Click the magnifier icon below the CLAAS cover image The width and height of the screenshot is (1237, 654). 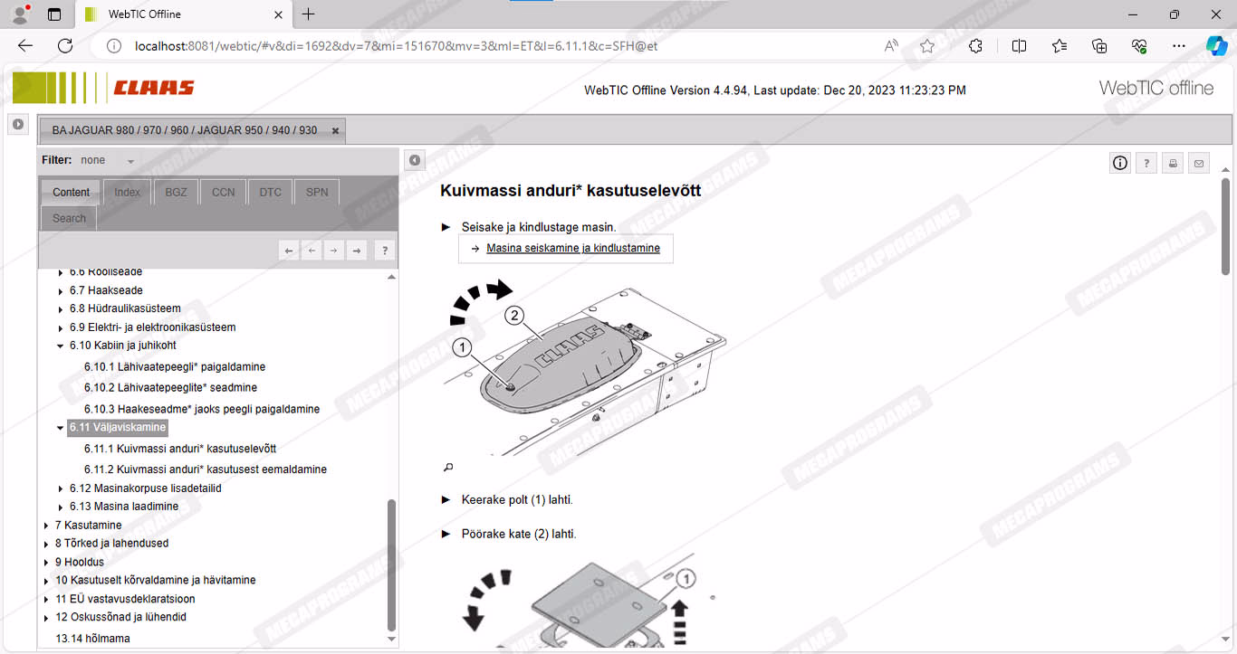click(x=447, y=468)
